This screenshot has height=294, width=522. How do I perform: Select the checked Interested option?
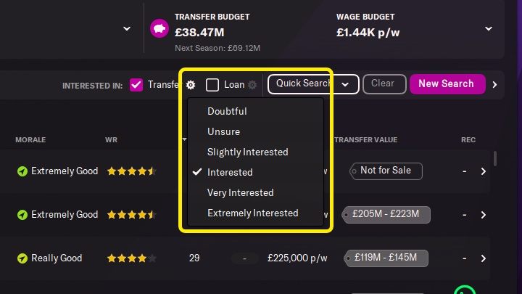click(x=230, y=173)
